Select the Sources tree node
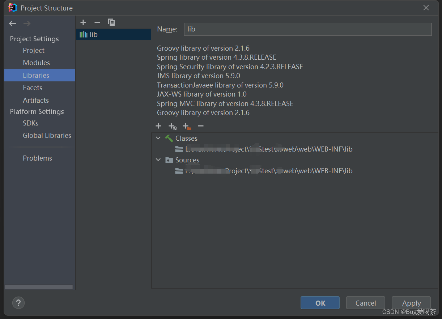Viewport: 442px width, 319px height. coord(187,160)
